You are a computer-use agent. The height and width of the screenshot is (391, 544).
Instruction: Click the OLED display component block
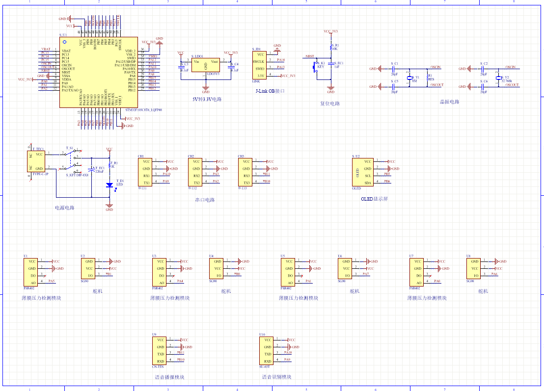(x=362, y=172)
